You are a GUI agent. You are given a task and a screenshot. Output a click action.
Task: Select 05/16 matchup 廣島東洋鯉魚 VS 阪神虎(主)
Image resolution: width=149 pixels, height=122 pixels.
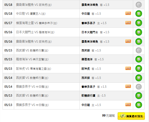click(34, 41)
